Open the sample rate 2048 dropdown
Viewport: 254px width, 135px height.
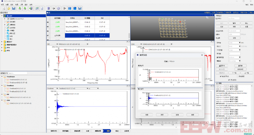point(234,43)
